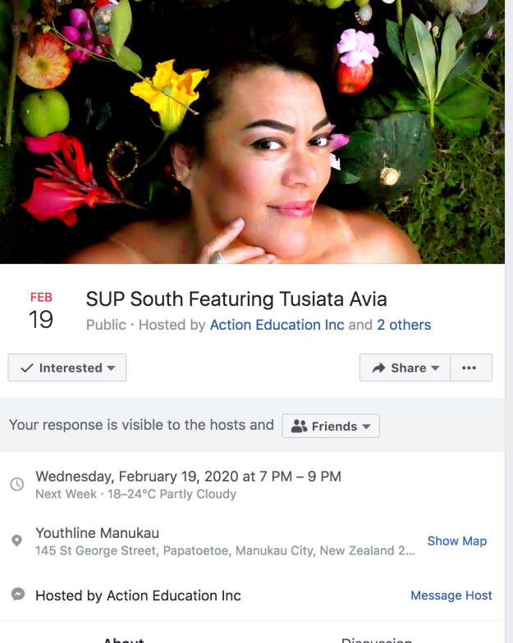Open the Friends visibility dropdown

point(331,426)
